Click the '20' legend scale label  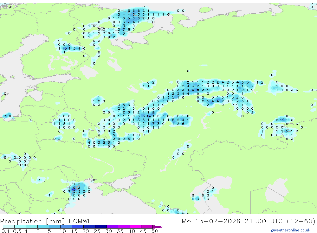[x=86, y=231]
